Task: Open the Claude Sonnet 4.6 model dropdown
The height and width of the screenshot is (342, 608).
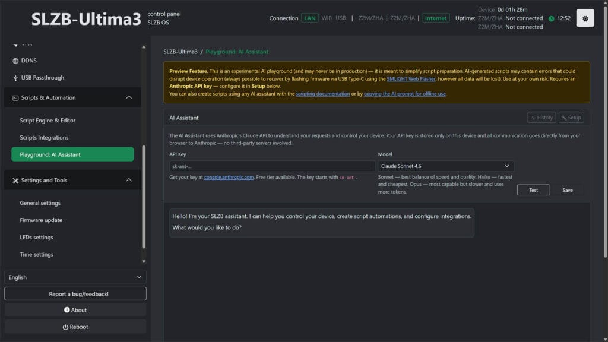Action: pos(445,166)
